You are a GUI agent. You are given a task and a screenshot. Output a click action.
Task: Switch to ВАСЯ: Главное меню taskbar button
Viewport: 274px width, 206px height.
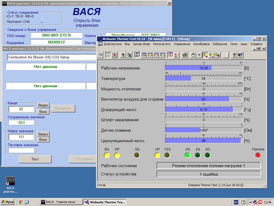pyautogui.click(x=61, y=202)
